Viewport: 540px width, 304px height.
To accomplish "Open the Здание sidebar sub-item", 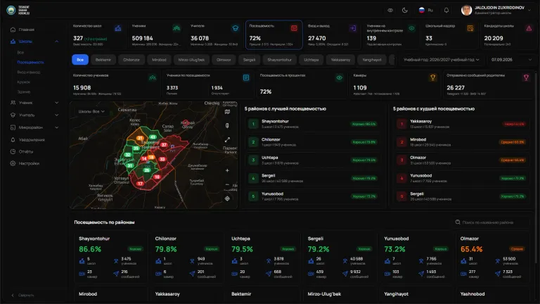I will click(x=23, y=91).
